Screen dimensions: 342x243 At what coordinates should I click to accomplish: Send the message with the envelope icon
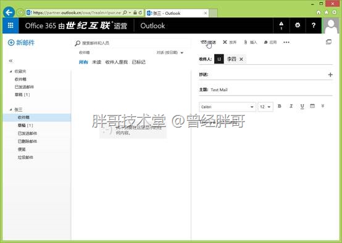point(208,43)
